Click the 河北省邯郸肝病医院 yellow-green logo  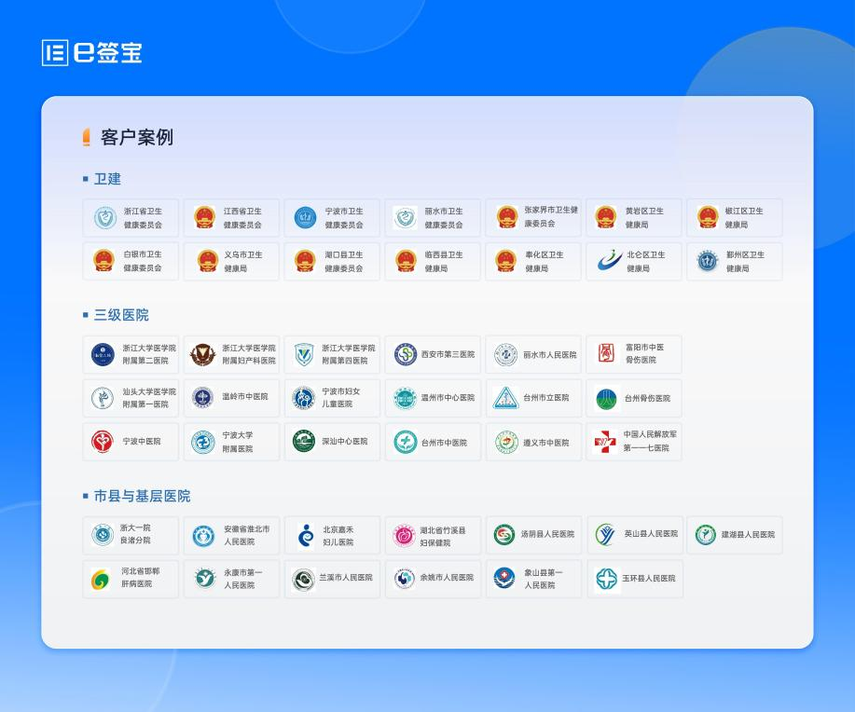coord(101,579)
